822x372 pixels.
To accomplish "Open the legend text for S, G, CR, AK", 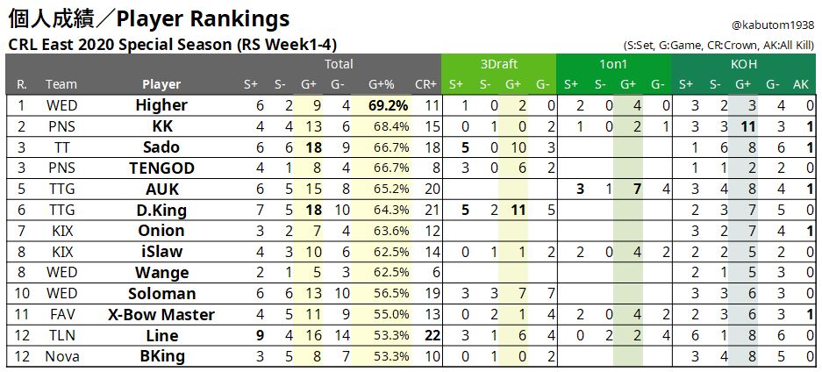I will coord(719,46).
